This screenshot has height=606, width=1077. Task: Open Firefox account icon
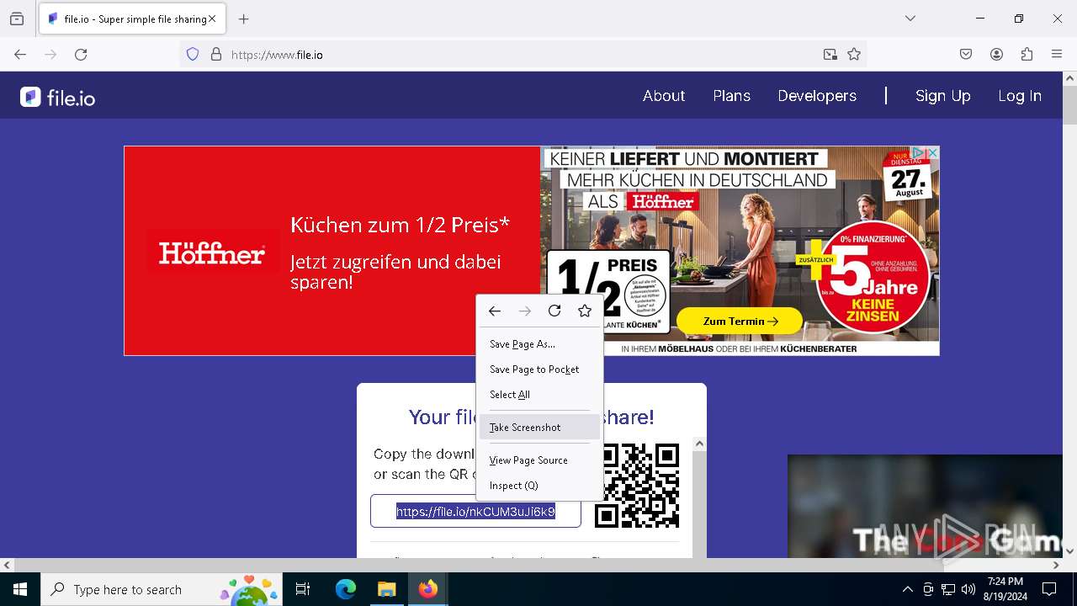[996, 55]
